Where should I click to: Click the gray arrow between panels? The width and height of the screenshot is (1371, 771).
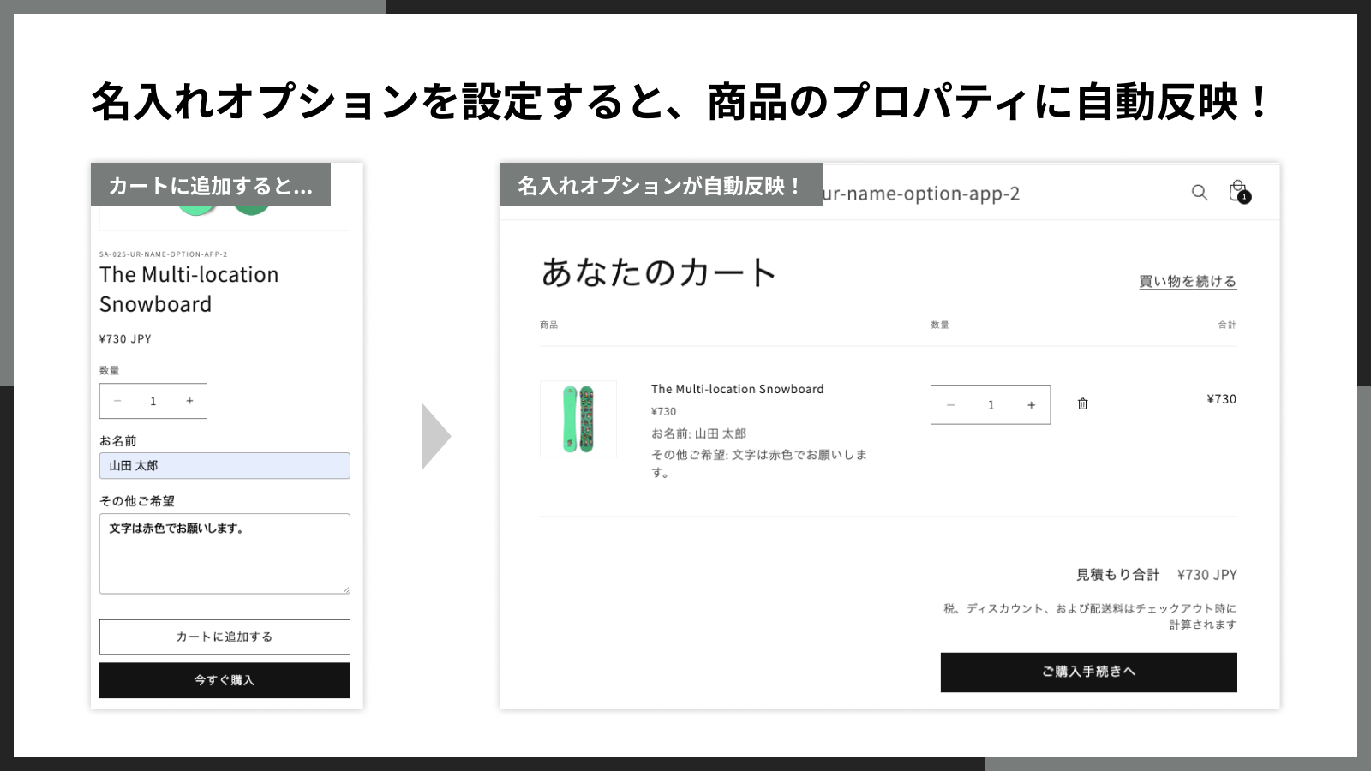tap(436, 436)
